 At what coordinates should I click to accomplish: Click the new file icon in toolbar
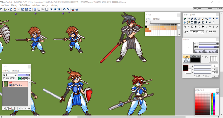point(1,9)
